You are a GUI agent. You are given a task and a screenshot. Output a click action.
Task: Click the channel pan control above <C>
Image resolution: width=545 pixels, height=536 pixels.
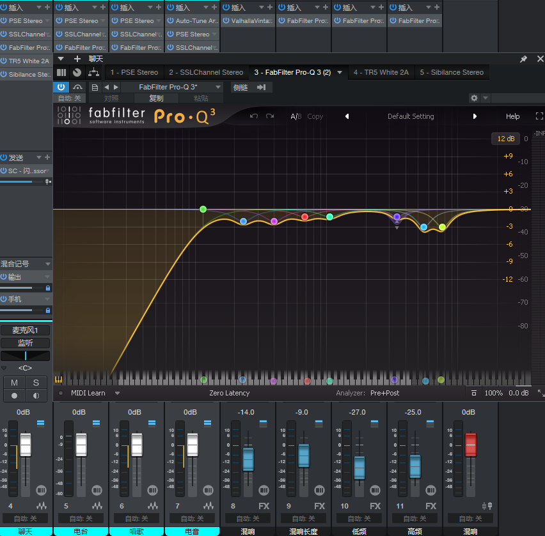[26, 356]
